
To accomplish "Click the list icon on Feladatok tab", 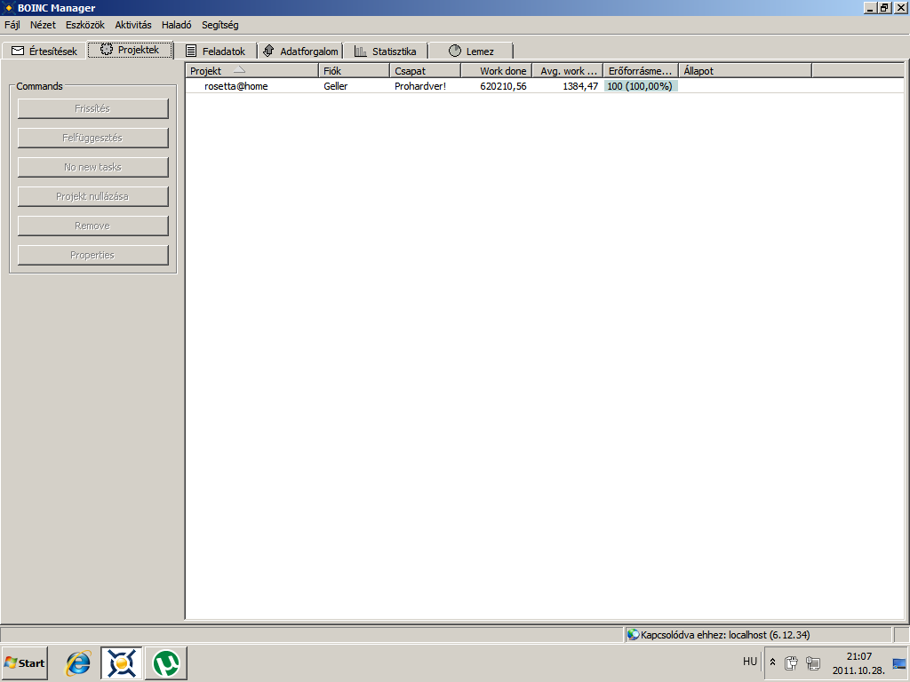I will click(191, 51).
